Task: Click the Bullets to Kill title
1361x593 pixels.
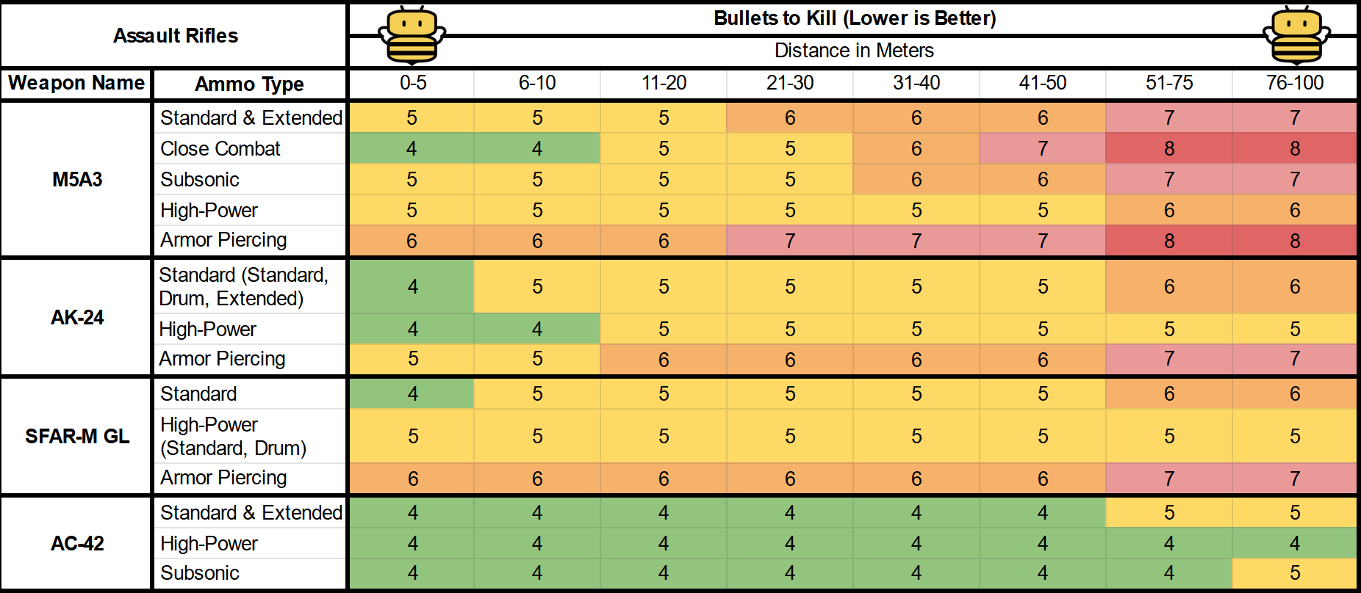Action: coord(854,18)
